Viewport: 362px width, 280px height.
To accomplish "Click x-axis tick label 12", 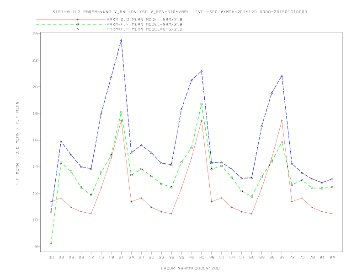I will [91, 257].
